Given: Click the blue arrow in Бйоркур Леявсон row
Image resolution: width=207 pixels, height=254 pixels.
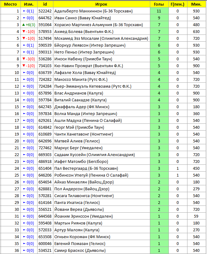Looking at the screenshot, I should point(24,45).
